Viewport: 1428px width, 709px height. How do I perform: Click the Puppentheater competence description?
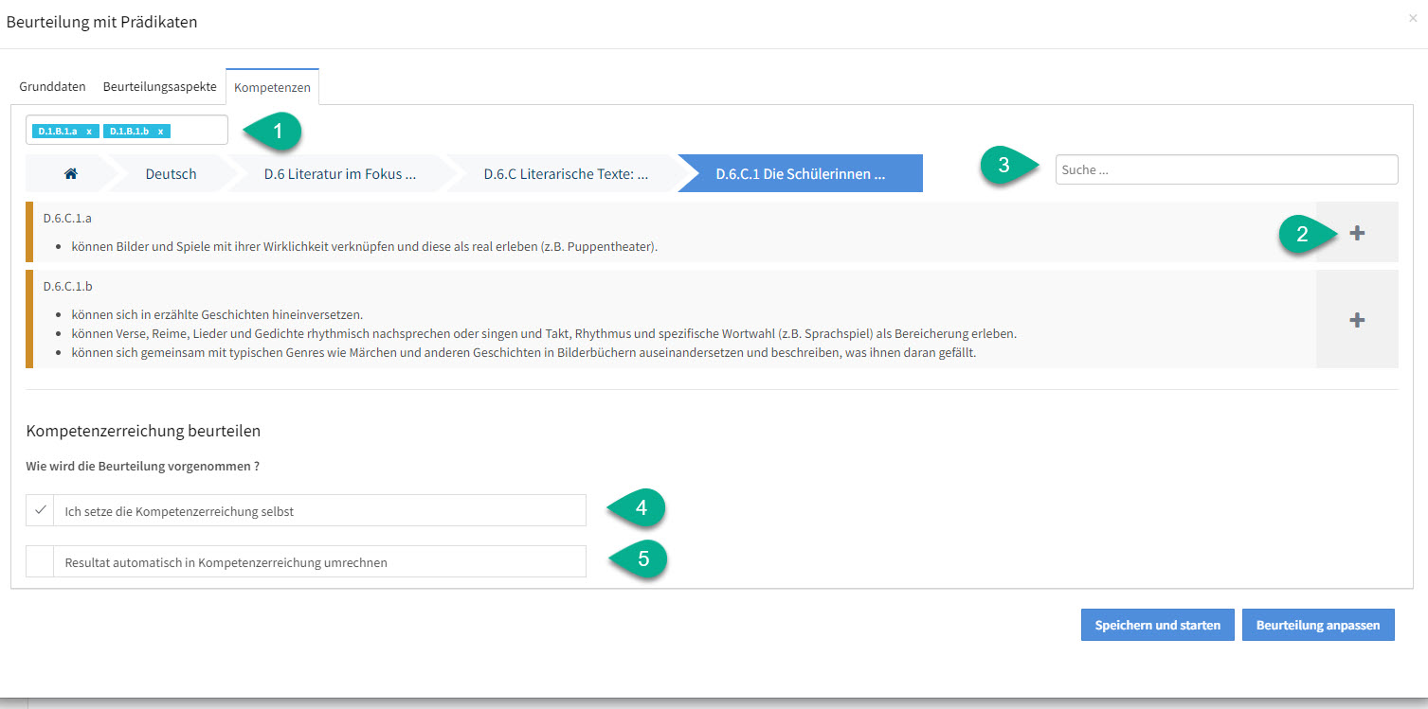pyautogui.click(x=364, y=247)
